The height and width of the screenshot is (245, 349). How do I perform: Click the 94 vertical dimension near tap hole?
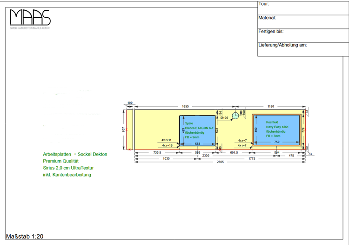click(221, 113)
